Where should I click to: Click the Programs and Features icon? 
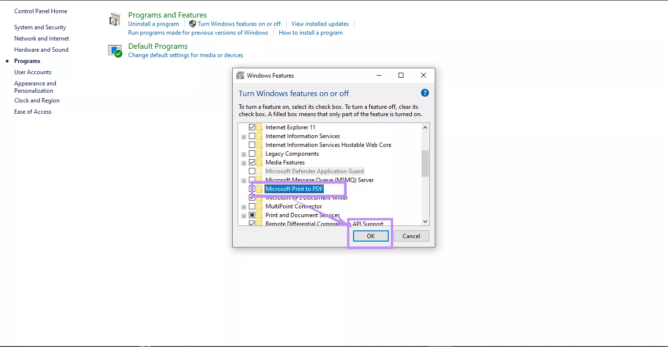tap(115, 20)
